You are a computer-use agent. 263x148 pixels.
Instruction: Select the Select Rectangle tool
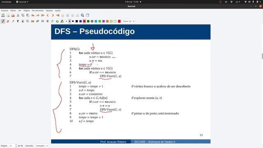(x=43, y=21)
